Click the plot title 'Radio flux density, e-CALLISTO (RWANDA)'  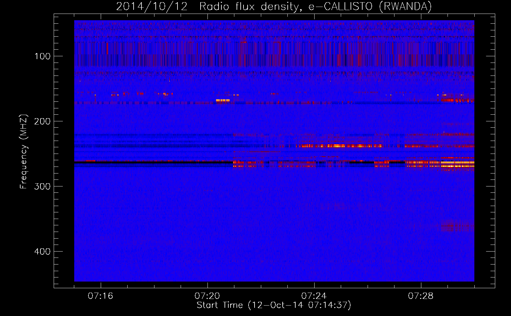pyautogui.click(x=316, y=7)
